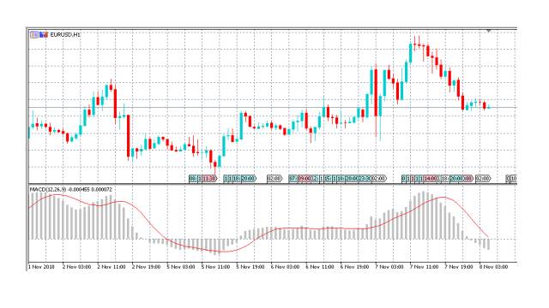The height and width of the screenshot is (308, 549).
Task: Click the 5 Nov 19:00 time axis label
Action: click(250, 267)
